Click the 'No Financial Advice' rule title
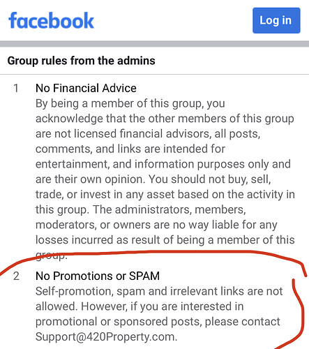This screenshot has height=349, width=309. [86, 89]
